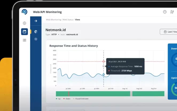Toggle the Down legend item
177x111 pixels.
66,99
